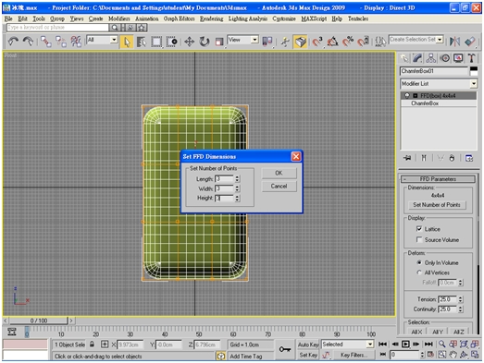The width and height of the screenshot is (484, 363).
Task: Toggle the highlighted Keyboard Shortcut Override button
Action: 300,42
